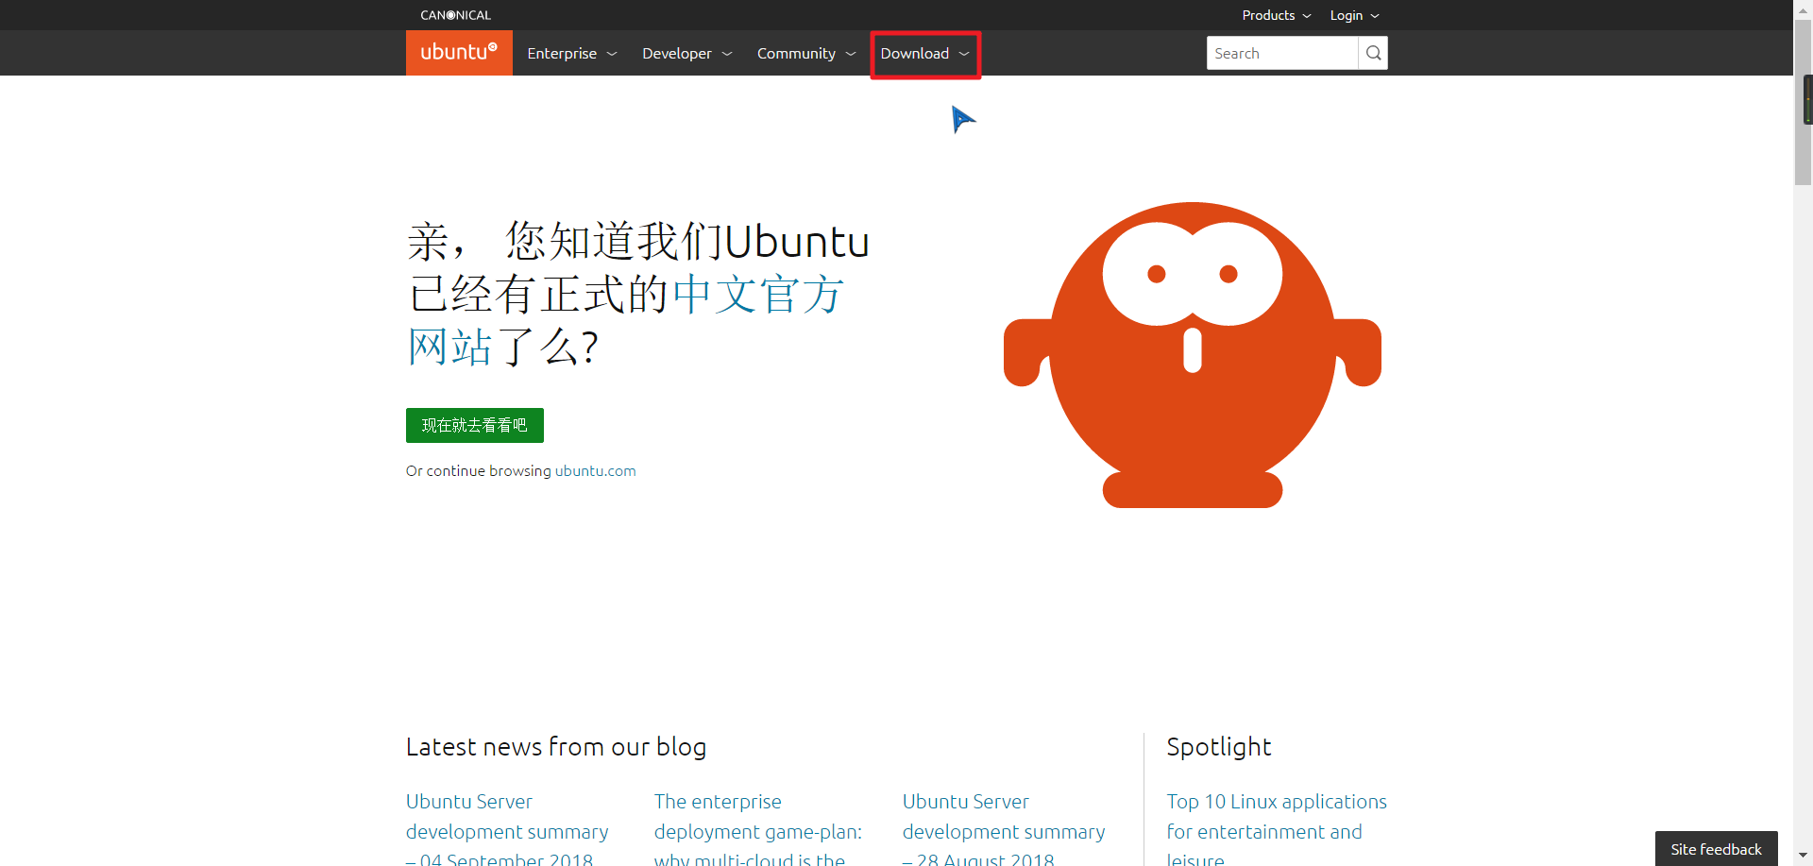Open the Site feedback button
1813x866 pixels.
(x=1716, y=849)
